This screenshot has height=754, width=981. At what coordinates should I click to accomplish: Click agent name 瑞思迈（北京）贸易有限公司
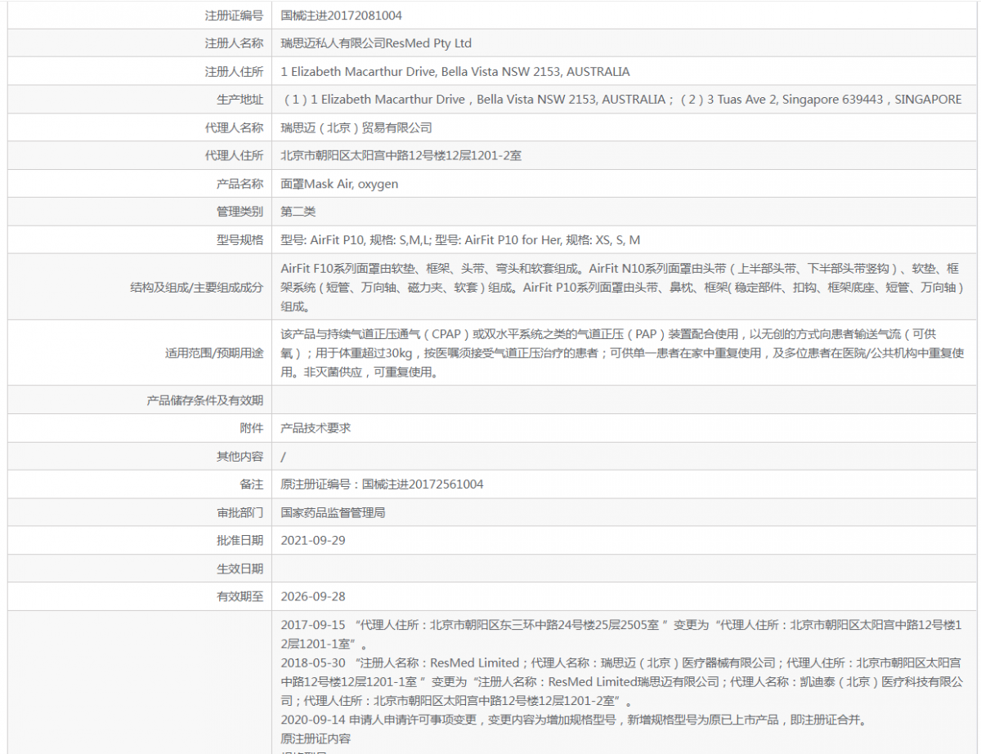coord(356,127)
